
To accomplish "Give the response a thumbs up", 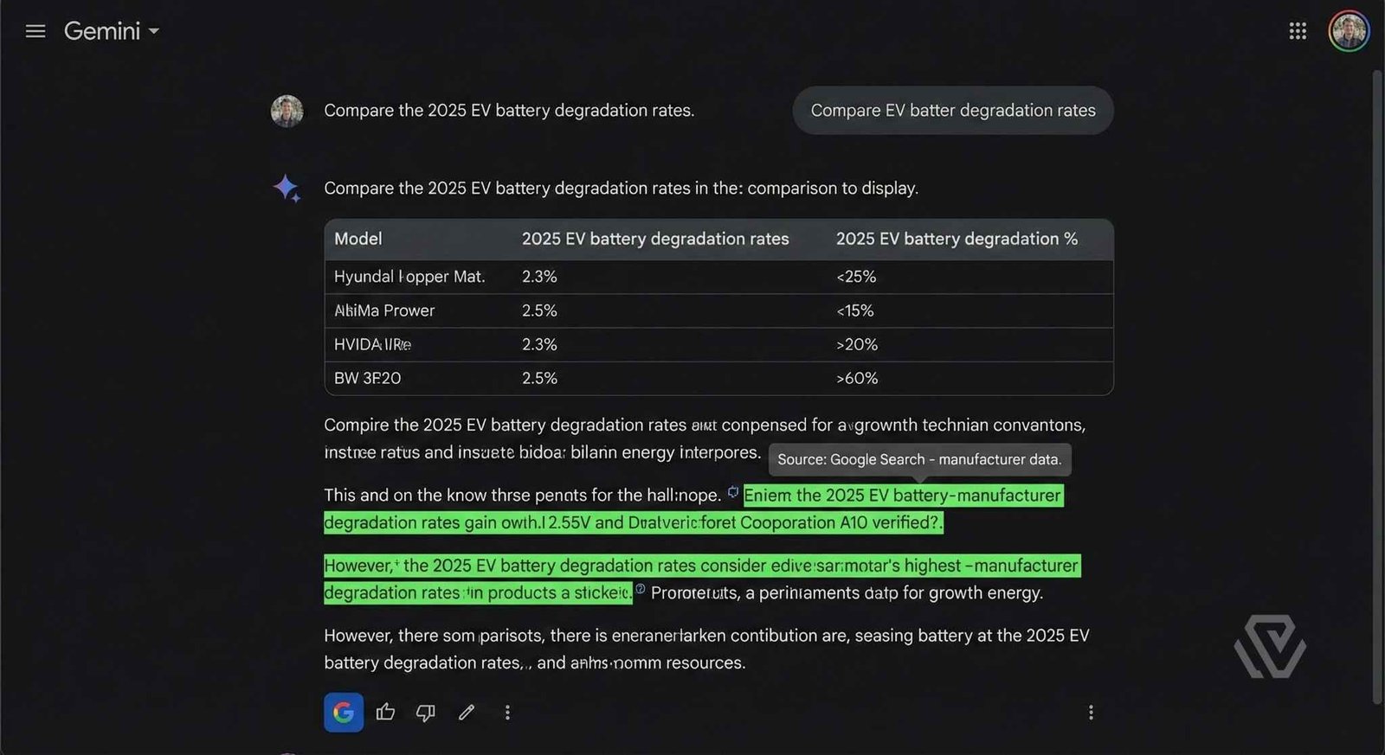I will click(385, 712).
